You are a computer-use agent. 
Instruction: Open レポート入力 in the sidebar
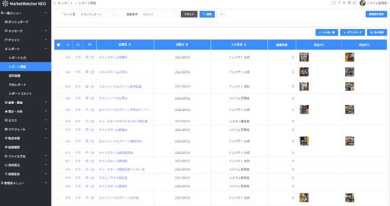point(25,58)
